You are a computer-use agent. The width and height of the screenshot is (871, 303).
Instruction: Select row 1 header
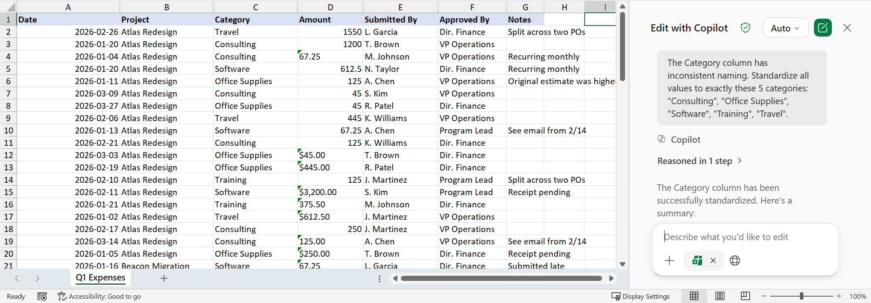[x=8, y=20]
